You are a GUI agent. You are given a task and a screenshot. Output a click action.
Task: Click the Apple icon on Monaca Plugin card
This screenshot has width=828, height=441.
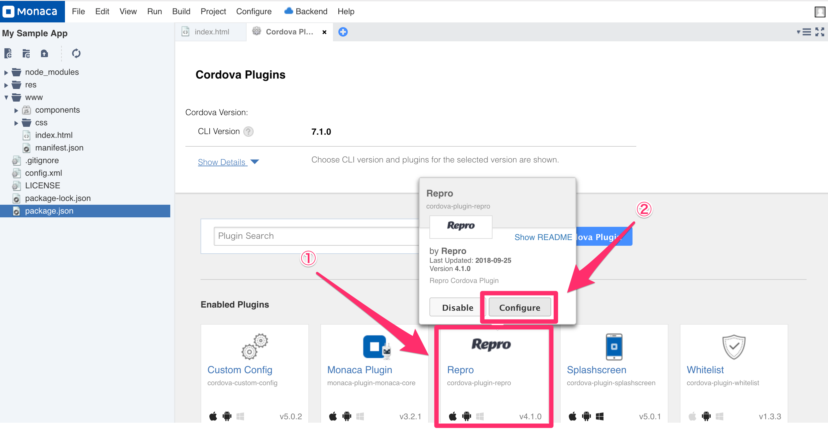point(333,416)
